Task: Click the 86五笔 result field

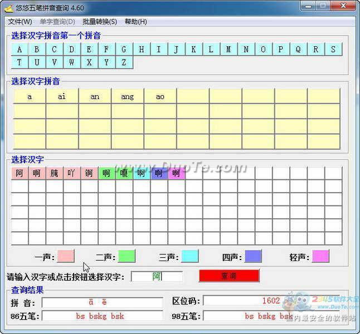Action: coord(103,316)
